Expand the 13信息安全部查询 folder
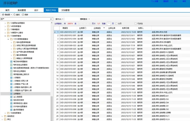 coord(6,23)
